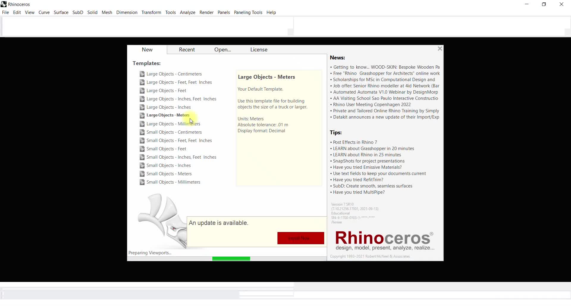The width and height of the screenshot is (571, 306).
Task: Click the Large Objects - Feet template icon
Action: click(x=142, y=91)
